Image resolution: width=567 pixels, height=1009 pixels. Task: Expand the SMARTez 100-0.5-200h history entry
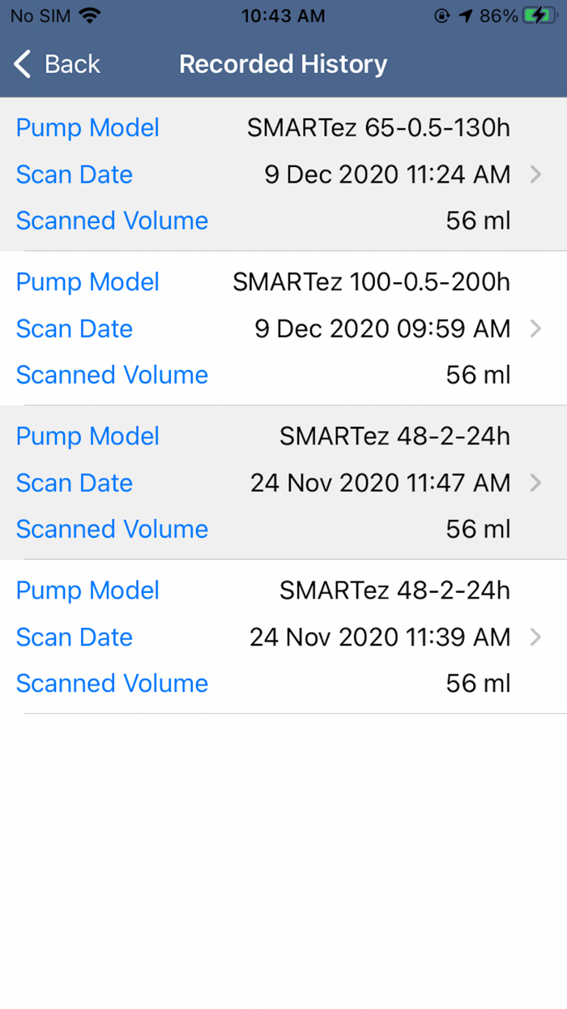(536, 328)
